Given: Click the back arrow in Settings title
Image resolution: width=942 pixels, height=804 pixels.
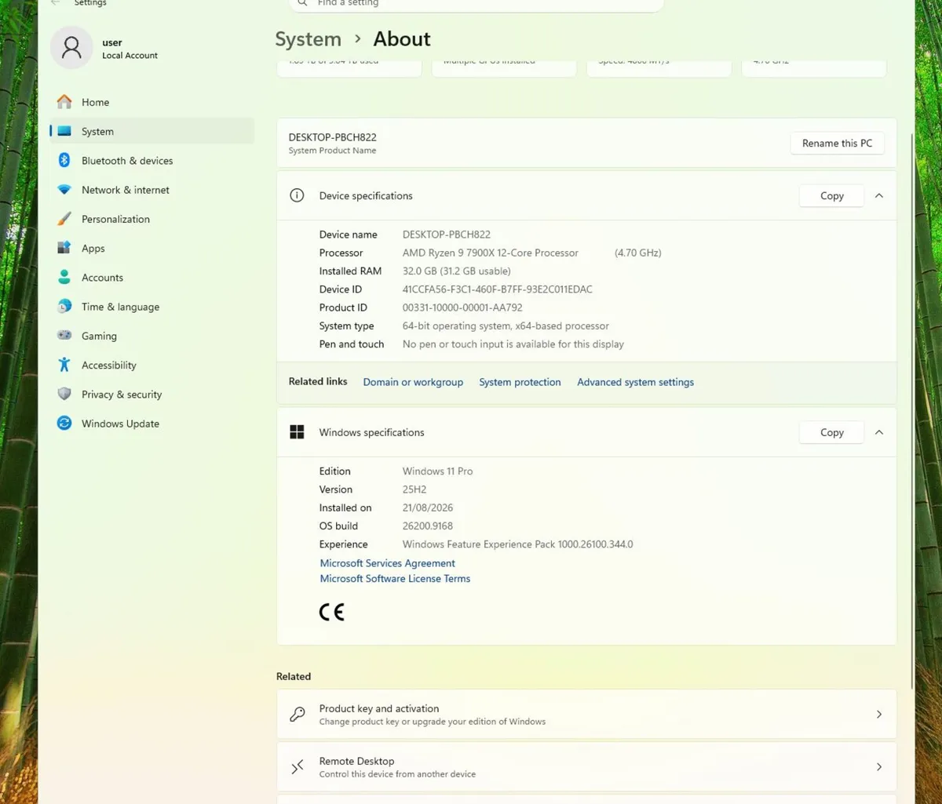Looking at the screenshot, I should click(55, 4).
